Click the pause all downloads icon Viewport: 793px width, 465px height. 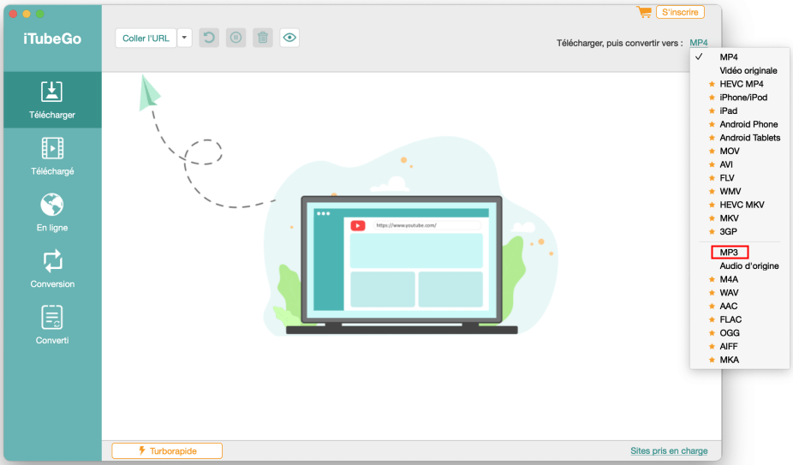click(236, 38)
